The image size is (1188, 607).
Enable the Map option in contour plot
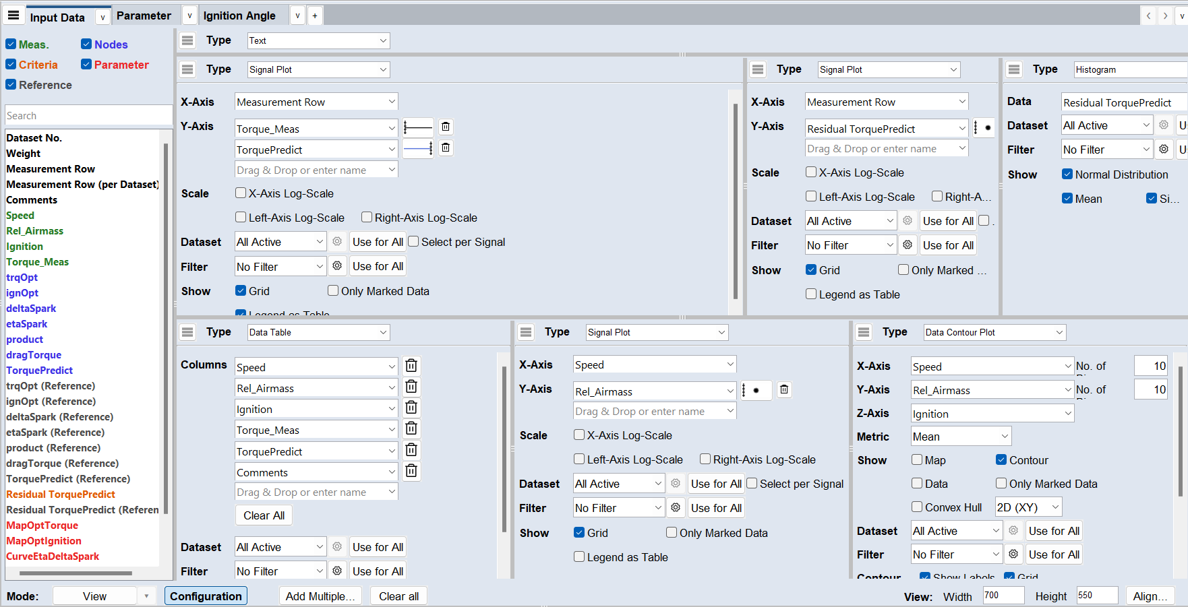917,459
